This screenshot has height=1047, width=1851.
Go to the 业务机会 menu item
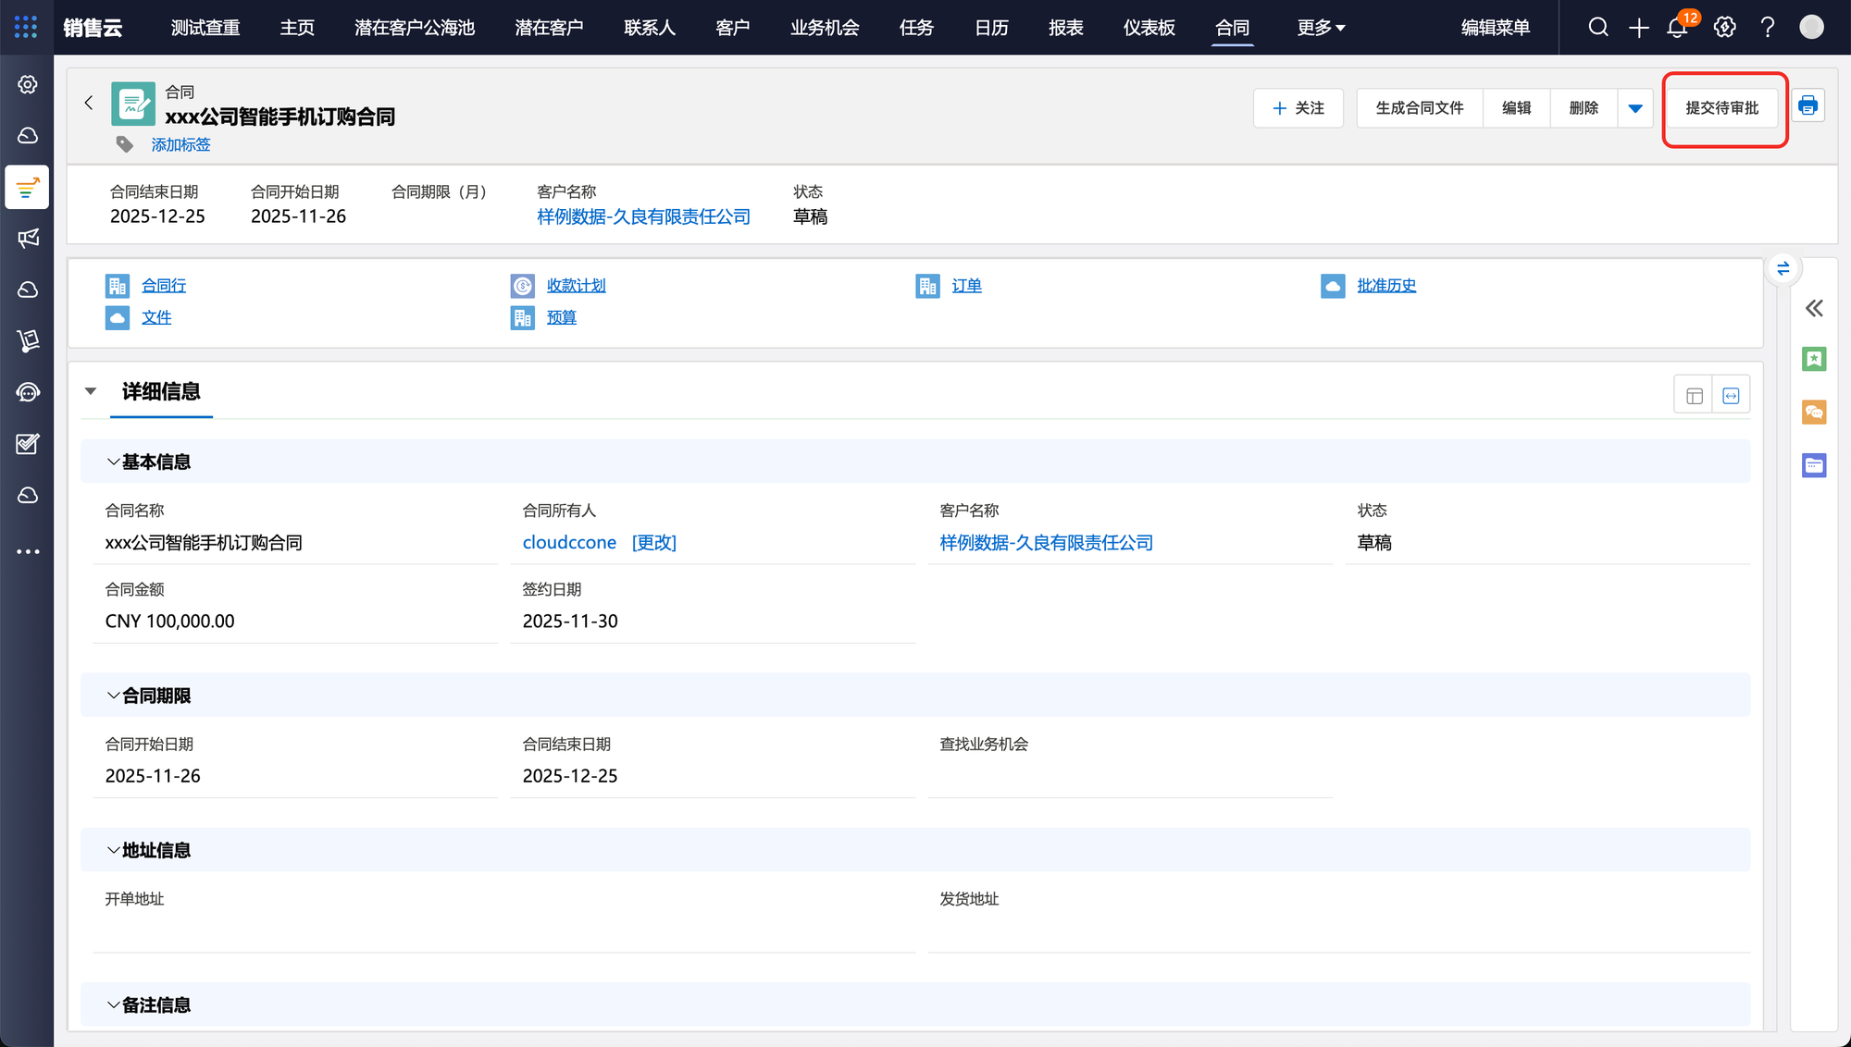pos(824,28)
